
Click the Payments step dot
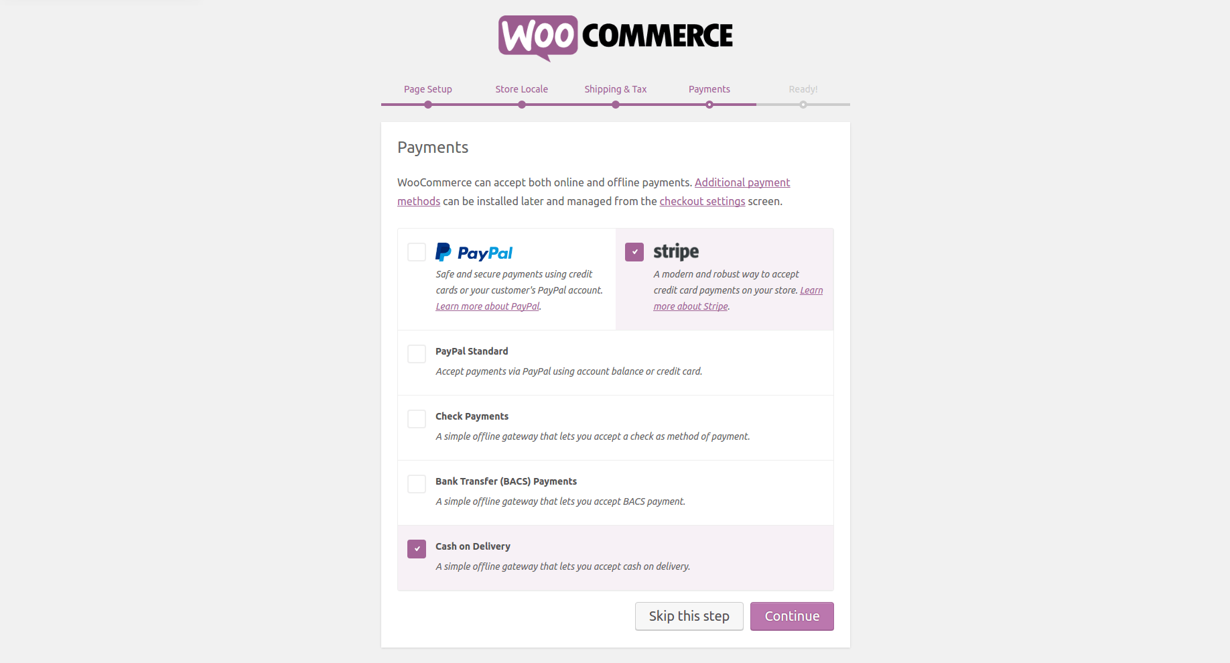click(709, 105)
